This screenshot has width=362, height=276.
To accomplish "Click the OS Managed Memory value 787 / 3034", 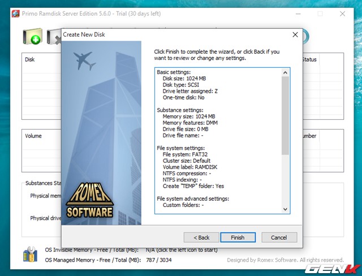I will pyautogui.click(x=159, y=260).
